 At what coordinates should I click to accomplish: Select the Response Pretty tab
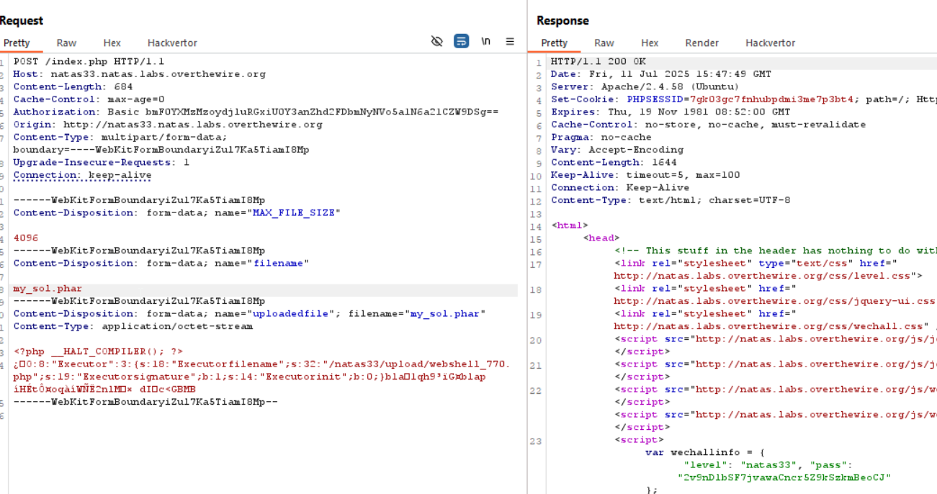click(x=555, y=42)
